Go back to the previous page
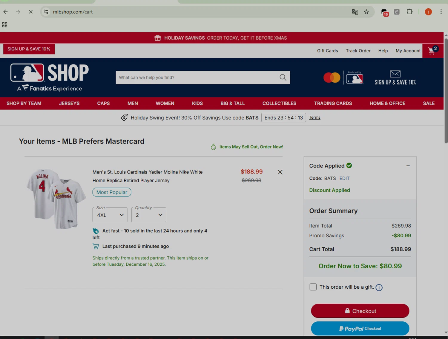448x339 pixels. tap(5, 12)
